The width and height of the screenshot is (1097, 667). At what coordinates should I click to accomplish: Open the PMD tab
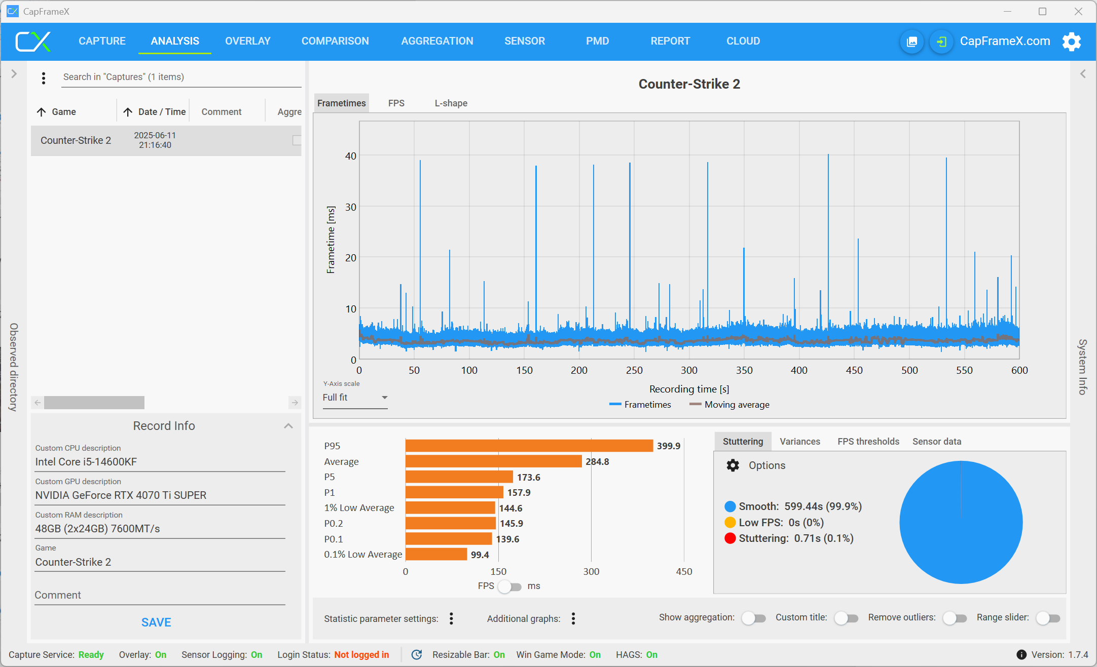coord(598,41)
